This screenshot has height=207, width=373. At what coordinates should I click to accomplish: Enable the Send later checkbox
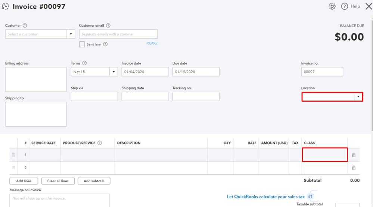click(82, 44)
